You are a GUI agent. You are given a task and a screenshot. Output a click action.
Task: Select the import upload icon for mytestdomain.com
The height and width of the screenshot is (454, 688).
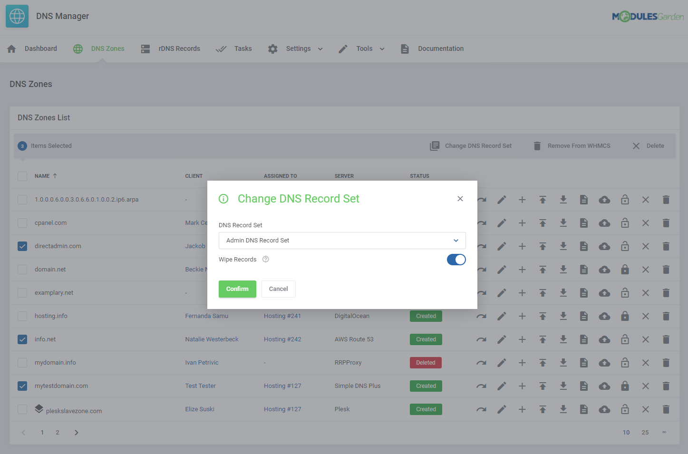click(x=543, y=386)
